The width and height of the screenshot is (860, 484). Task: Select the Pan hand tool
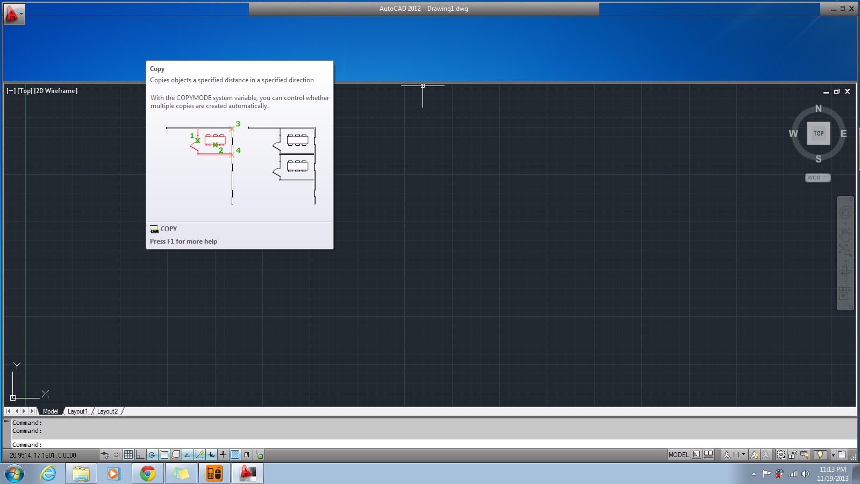(x=845, y=236)
